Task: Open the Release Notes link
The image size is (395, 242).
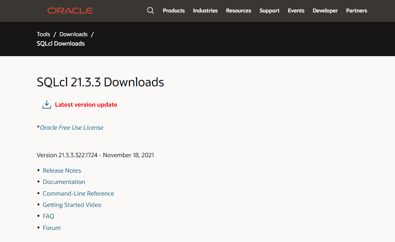Action: (62, 171)
